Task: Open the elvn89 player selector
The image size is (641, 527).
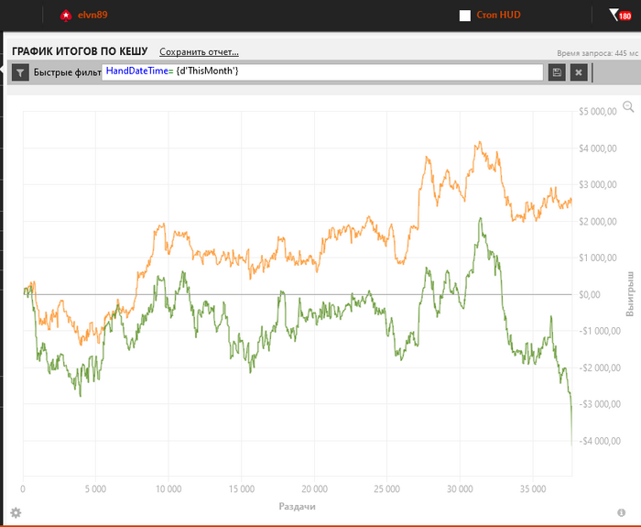Action: (92, 16)
